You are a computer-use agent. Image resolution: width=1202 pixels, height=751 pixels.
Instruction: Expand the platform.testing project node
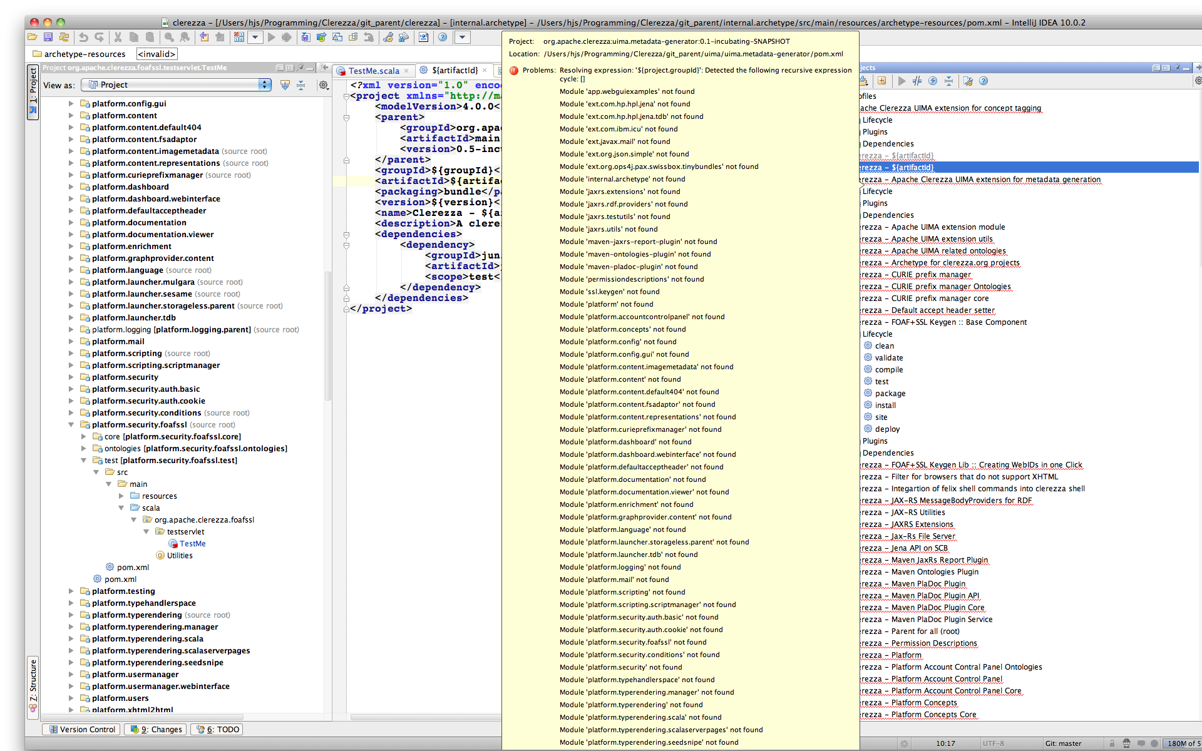(x=70, y=591)
